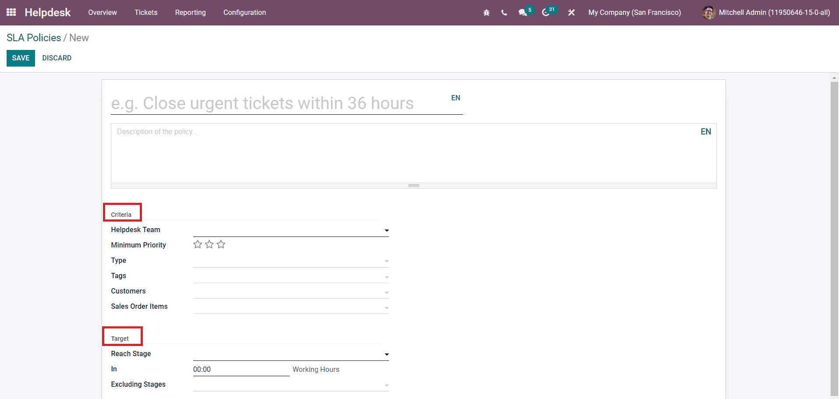839x399 pixels.
Task: Open translations with the EN indicator near title
Action: tap(455, 97)
